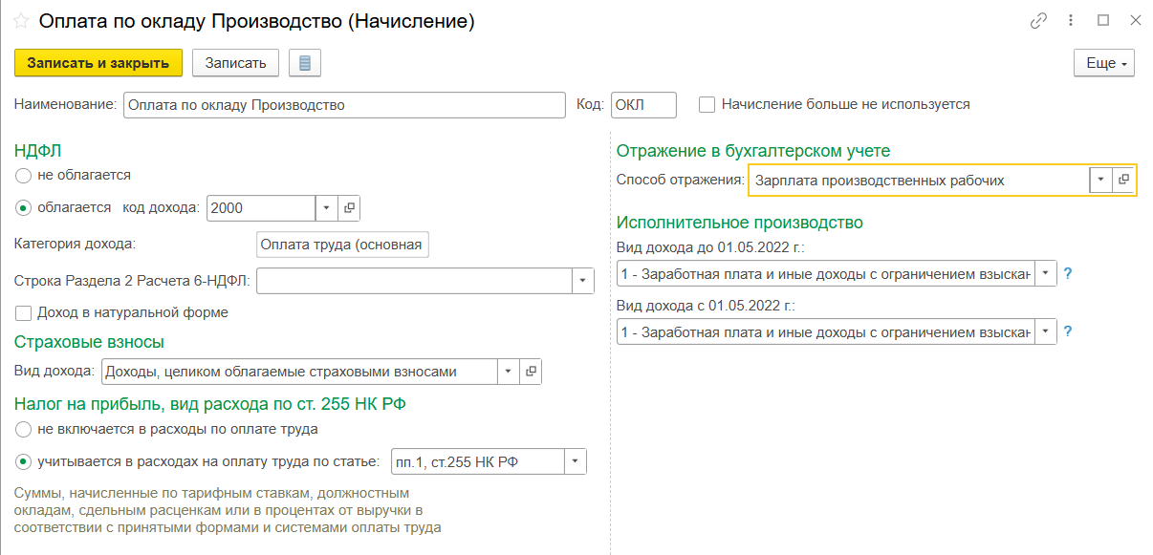
Task: Click the 'Исполнительное производство' heading
Action: [x=740, y=222]
